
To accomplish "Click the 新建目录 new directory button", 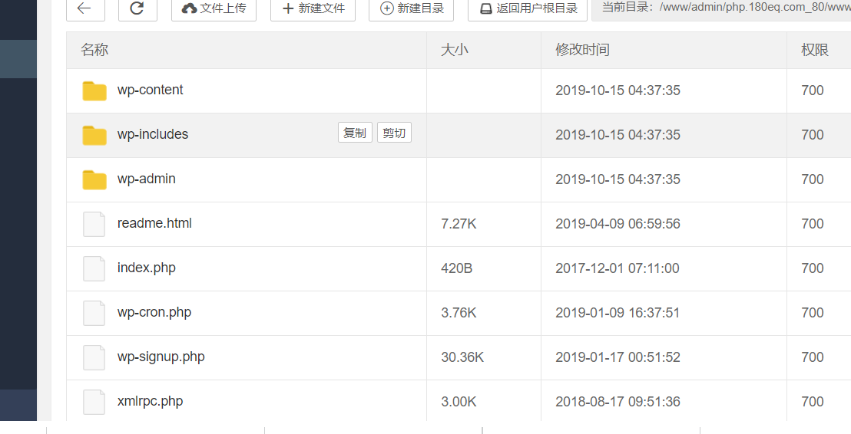I will click(x=411, y=8).
